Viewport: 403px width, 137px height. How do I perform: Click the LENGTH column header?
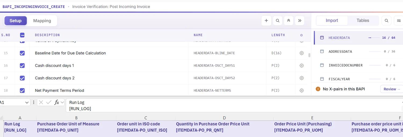pyautogui.click(x=278, y=35)
